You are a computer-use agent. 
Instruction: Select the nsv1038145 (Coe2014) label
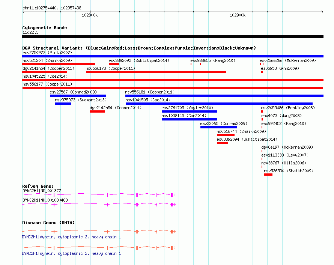click(x=184, y=116)
